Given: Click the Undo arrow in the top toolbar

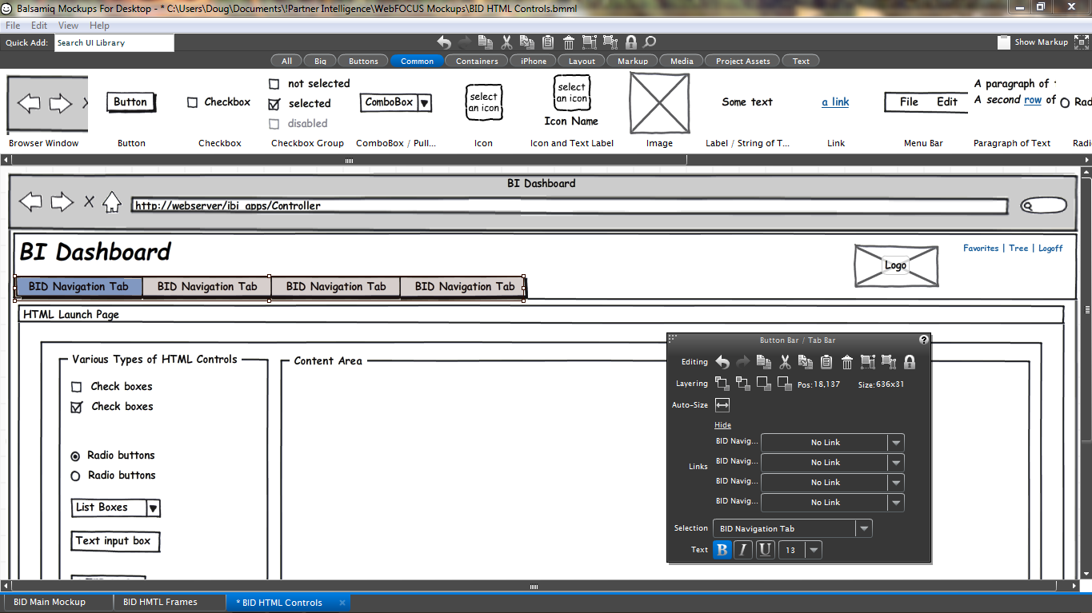Looking at the screenshot, I should pos(444,42).
